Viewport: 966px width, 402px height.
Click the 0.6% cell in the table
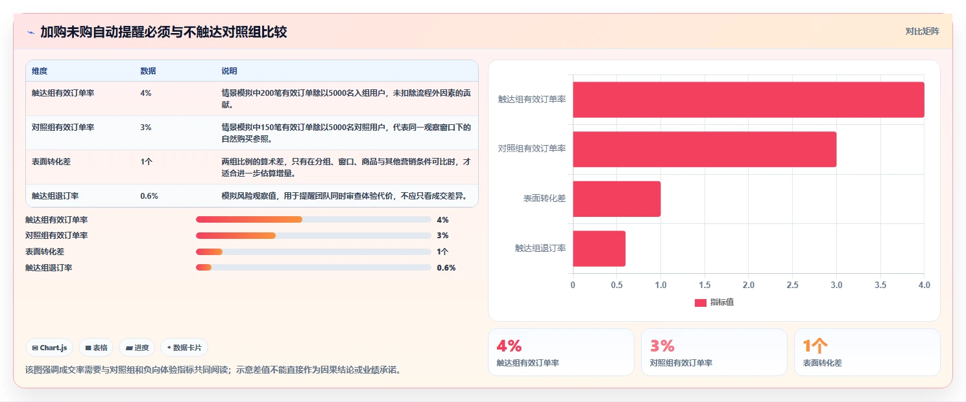coord(149,195)
